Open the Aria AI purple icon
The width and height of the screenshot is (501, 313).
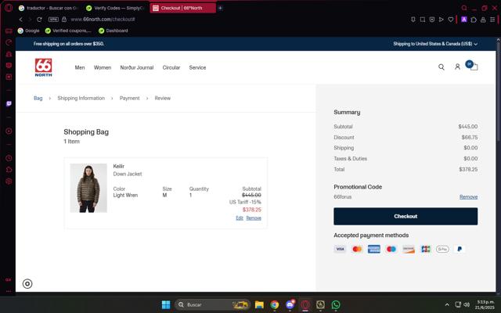click(464, 20)
